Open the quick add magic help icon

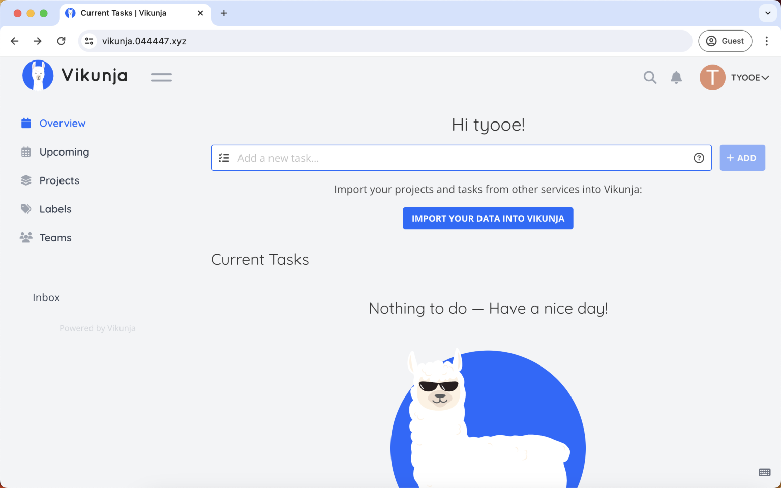tap(699, 158)
